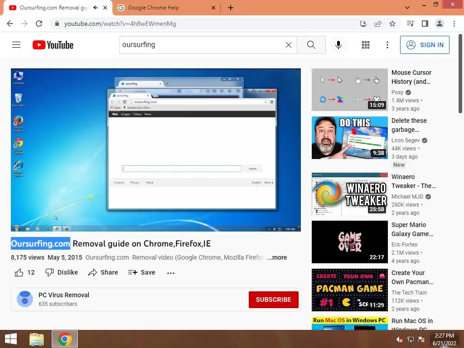The image size is (464, 348).
Task: Open the 'Mouse Cursor History' video title
Action: [x=411, y=77]
